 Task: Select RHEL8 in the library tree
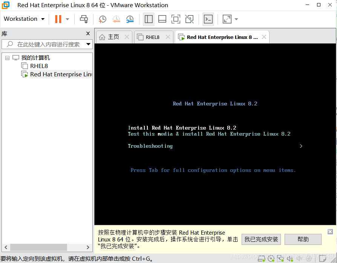click(x=39, y=66)
